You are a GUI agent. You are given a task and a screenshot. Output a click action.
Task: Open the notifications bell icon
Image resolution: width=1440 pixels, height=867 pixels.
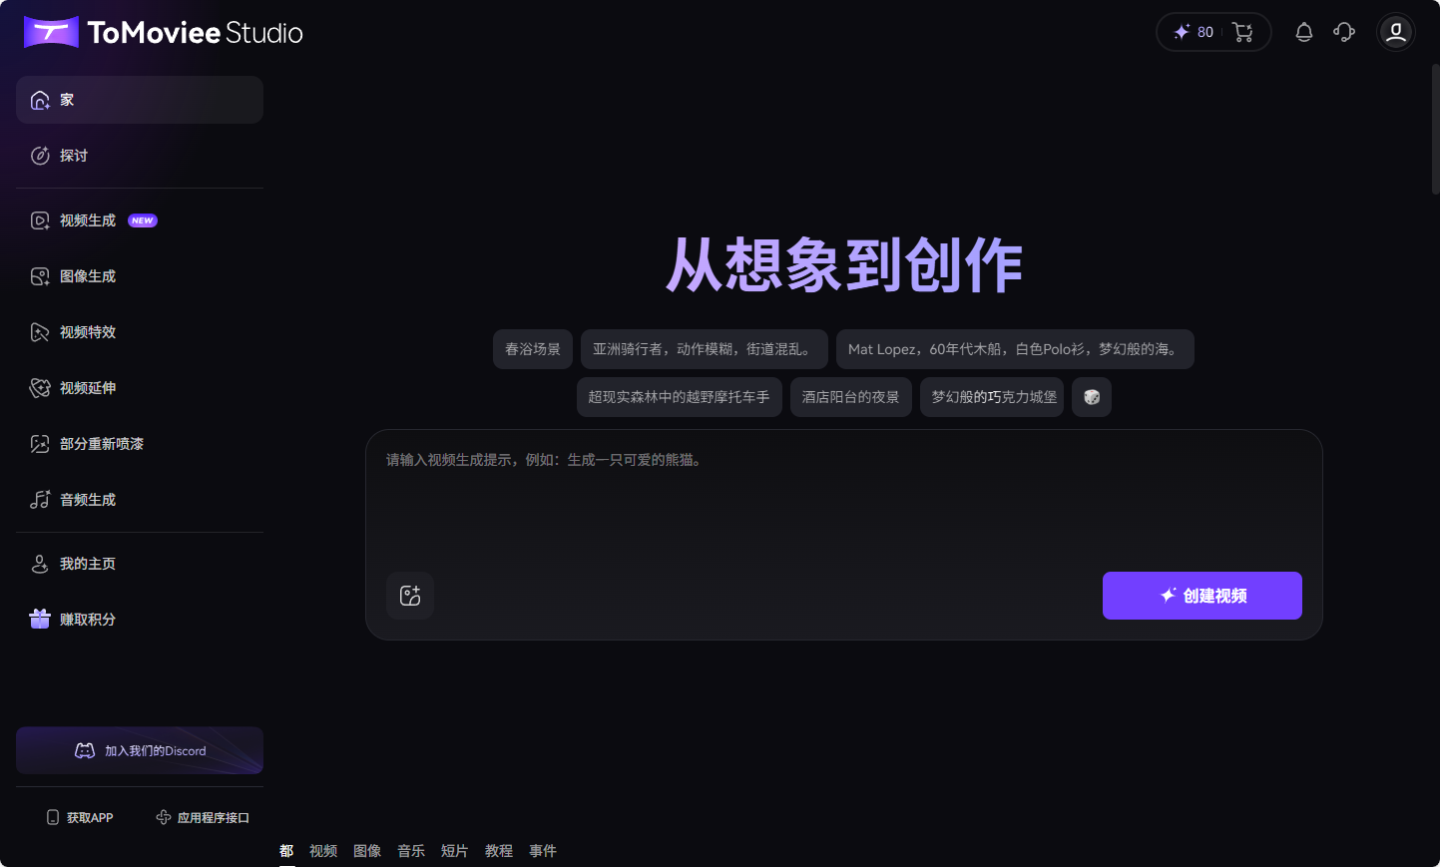(1303, 32)
